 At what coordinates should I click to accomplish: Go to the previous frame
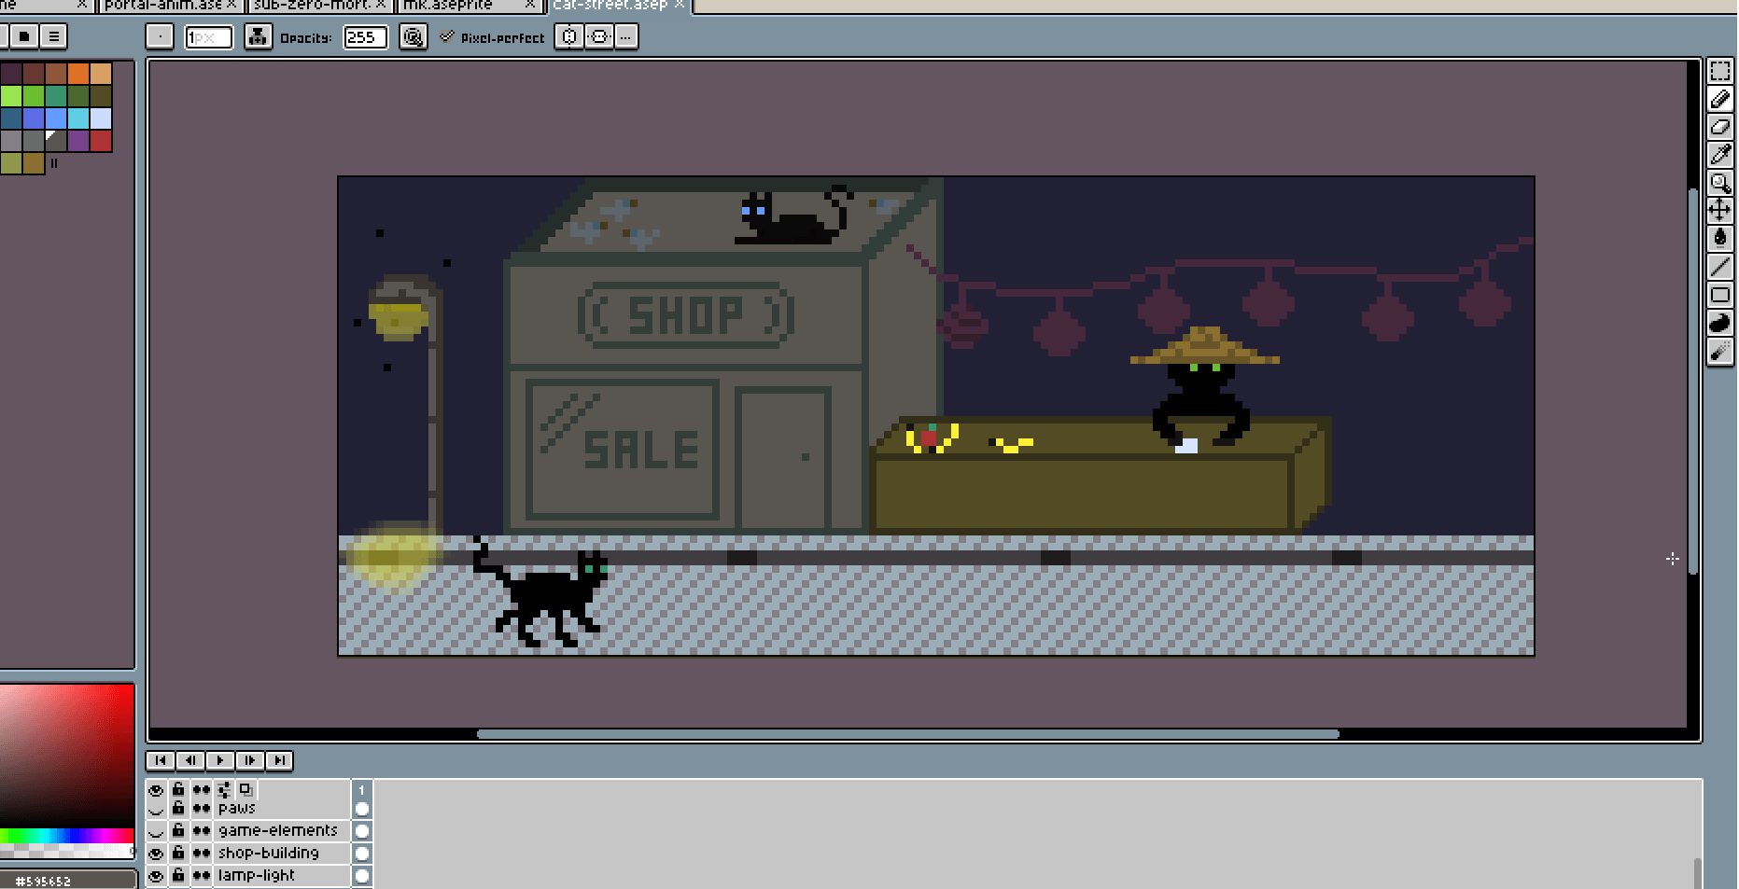point(190,761)
